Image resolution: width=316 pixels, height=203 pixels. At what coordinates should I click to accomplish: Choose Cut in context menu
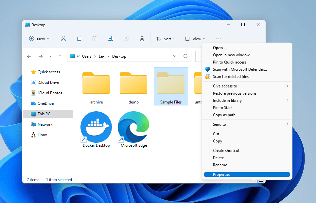coord(247,134)
